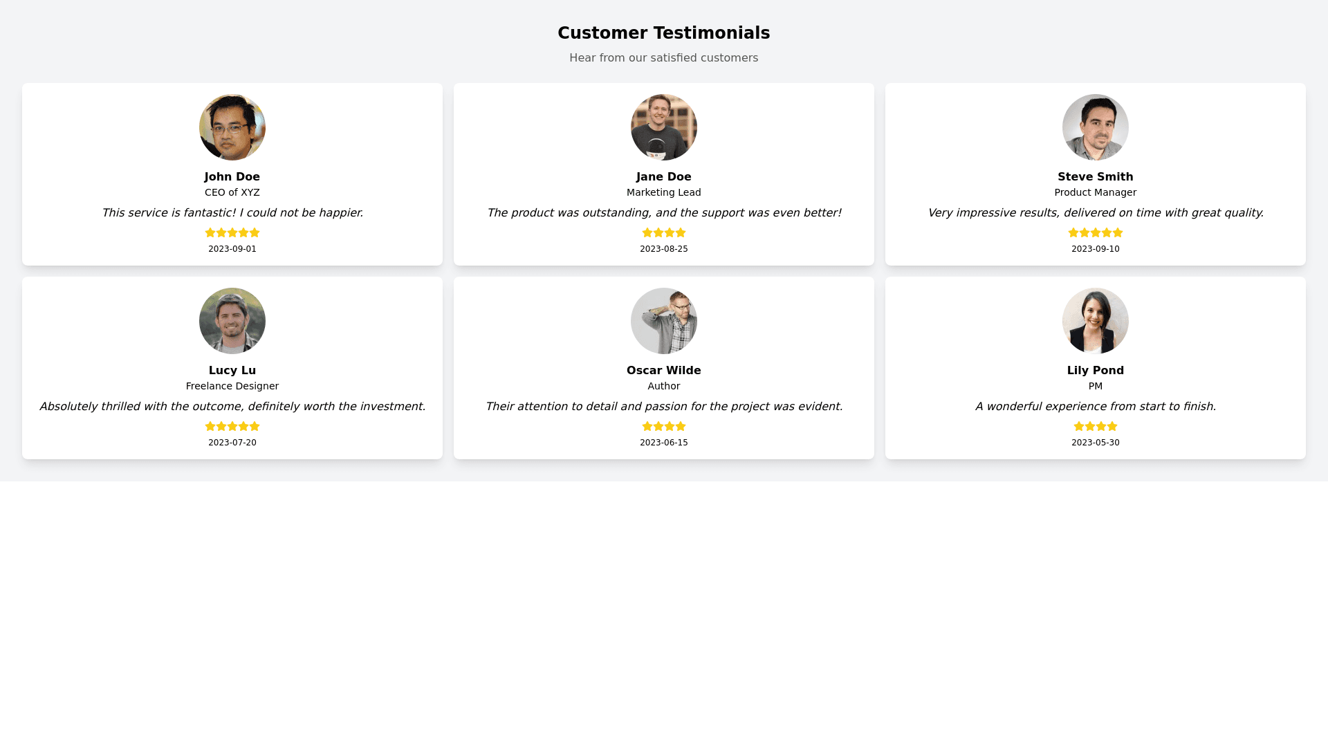The width and height of the screenshot is (1328, 747).
Task: Select the star rating on Lily Pond's review
Action: (1096, 427)
